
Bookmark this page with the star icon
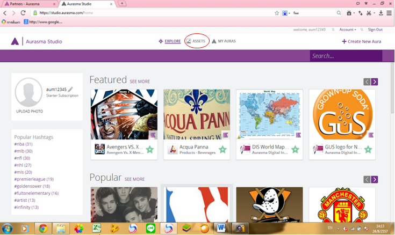click(277, 13)
